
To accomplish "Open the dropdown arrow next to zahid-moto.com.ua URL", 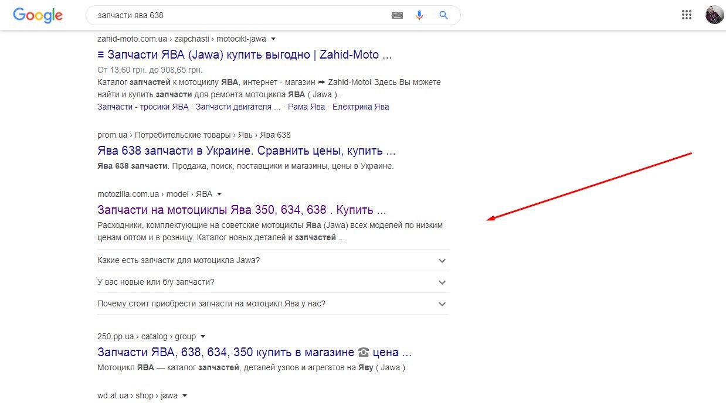I will pos(273,39).
